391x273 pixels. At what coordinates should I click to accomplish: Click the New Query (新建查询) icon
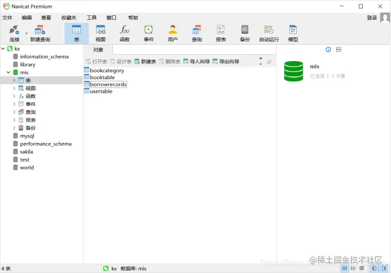(40, 33)
